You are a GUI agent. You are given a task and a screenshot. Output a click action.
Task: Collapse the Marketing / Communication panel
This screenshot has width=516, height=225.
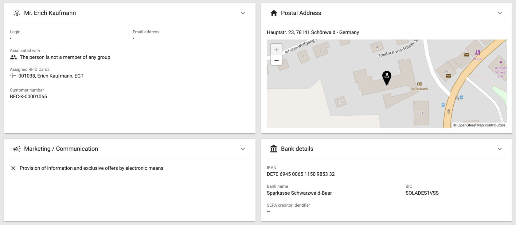tap(243, 149)
